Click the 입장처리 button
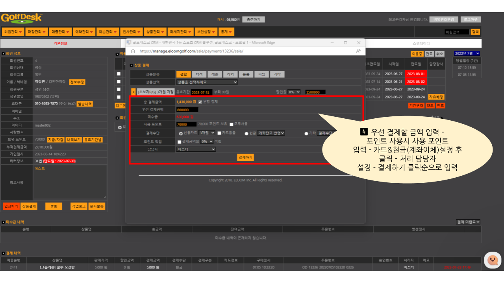504x283 pixels. pyautogui.click(x=11, y=206)
